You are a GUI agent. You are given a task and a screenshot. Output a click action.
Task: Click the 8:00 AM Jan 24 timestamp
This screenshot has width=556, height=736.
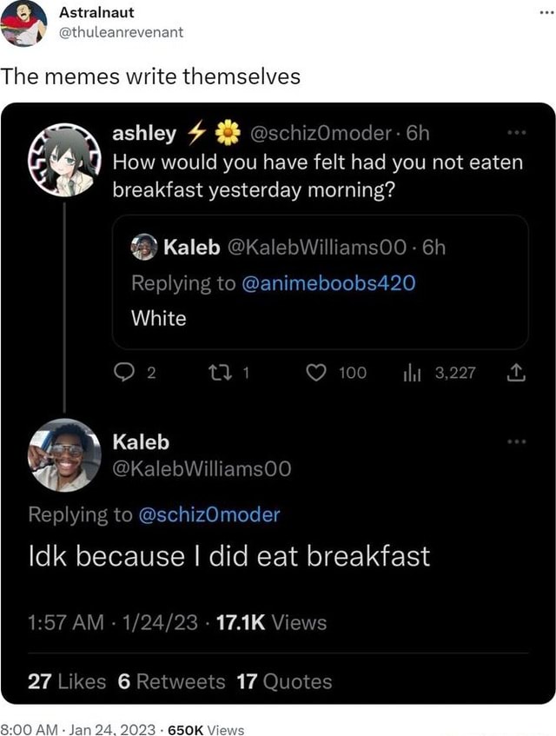click(x=78, y=730)
